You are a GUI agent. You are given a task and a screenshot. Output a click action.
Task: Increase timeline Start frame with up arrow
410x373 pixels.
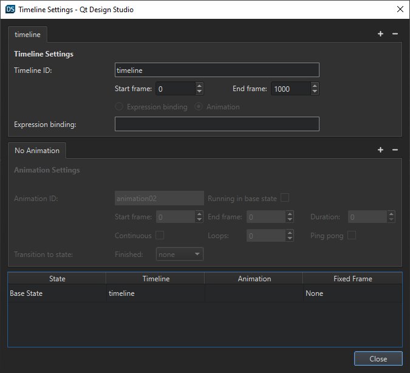pyautogui.click(x=199, y=86)
